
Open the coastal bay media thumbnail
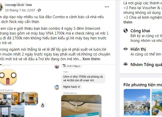point(157,102)
